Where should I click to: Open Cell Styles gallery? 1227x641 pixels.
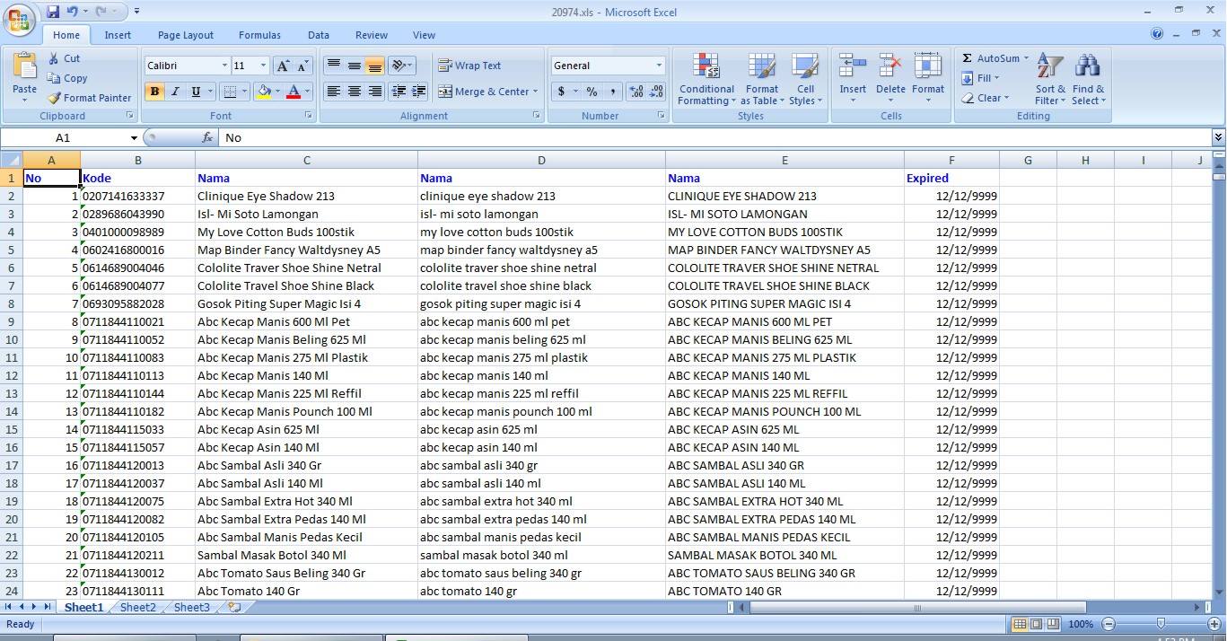point(805,79)
